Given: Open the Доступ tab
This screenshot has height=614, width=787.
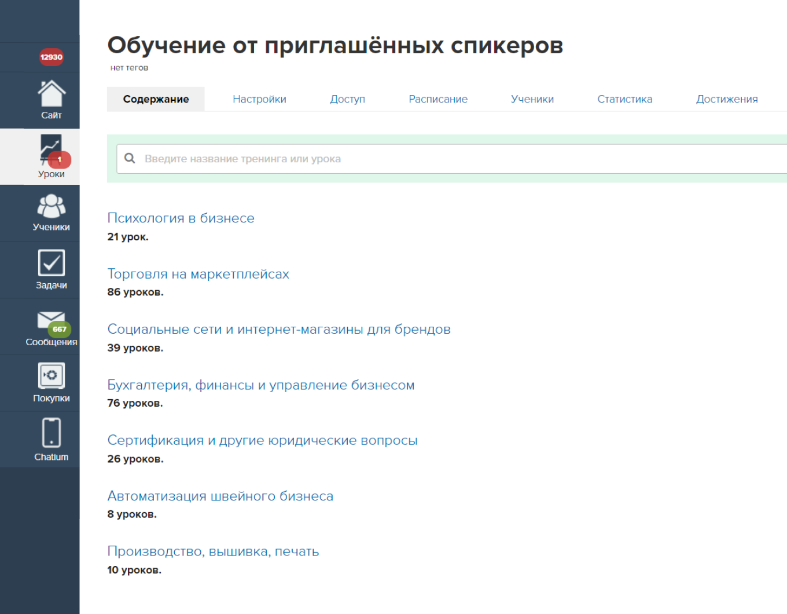Looking at the screenshot, I should (347, 99).
